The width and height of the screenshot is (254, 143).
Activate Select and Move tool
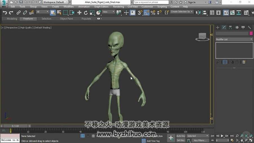[79, 12]
